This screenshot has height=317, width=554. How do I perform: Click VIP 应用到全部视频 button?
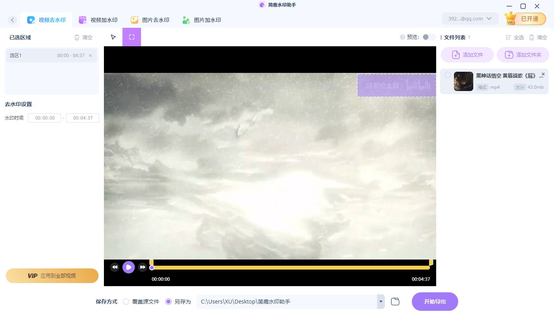52,276
